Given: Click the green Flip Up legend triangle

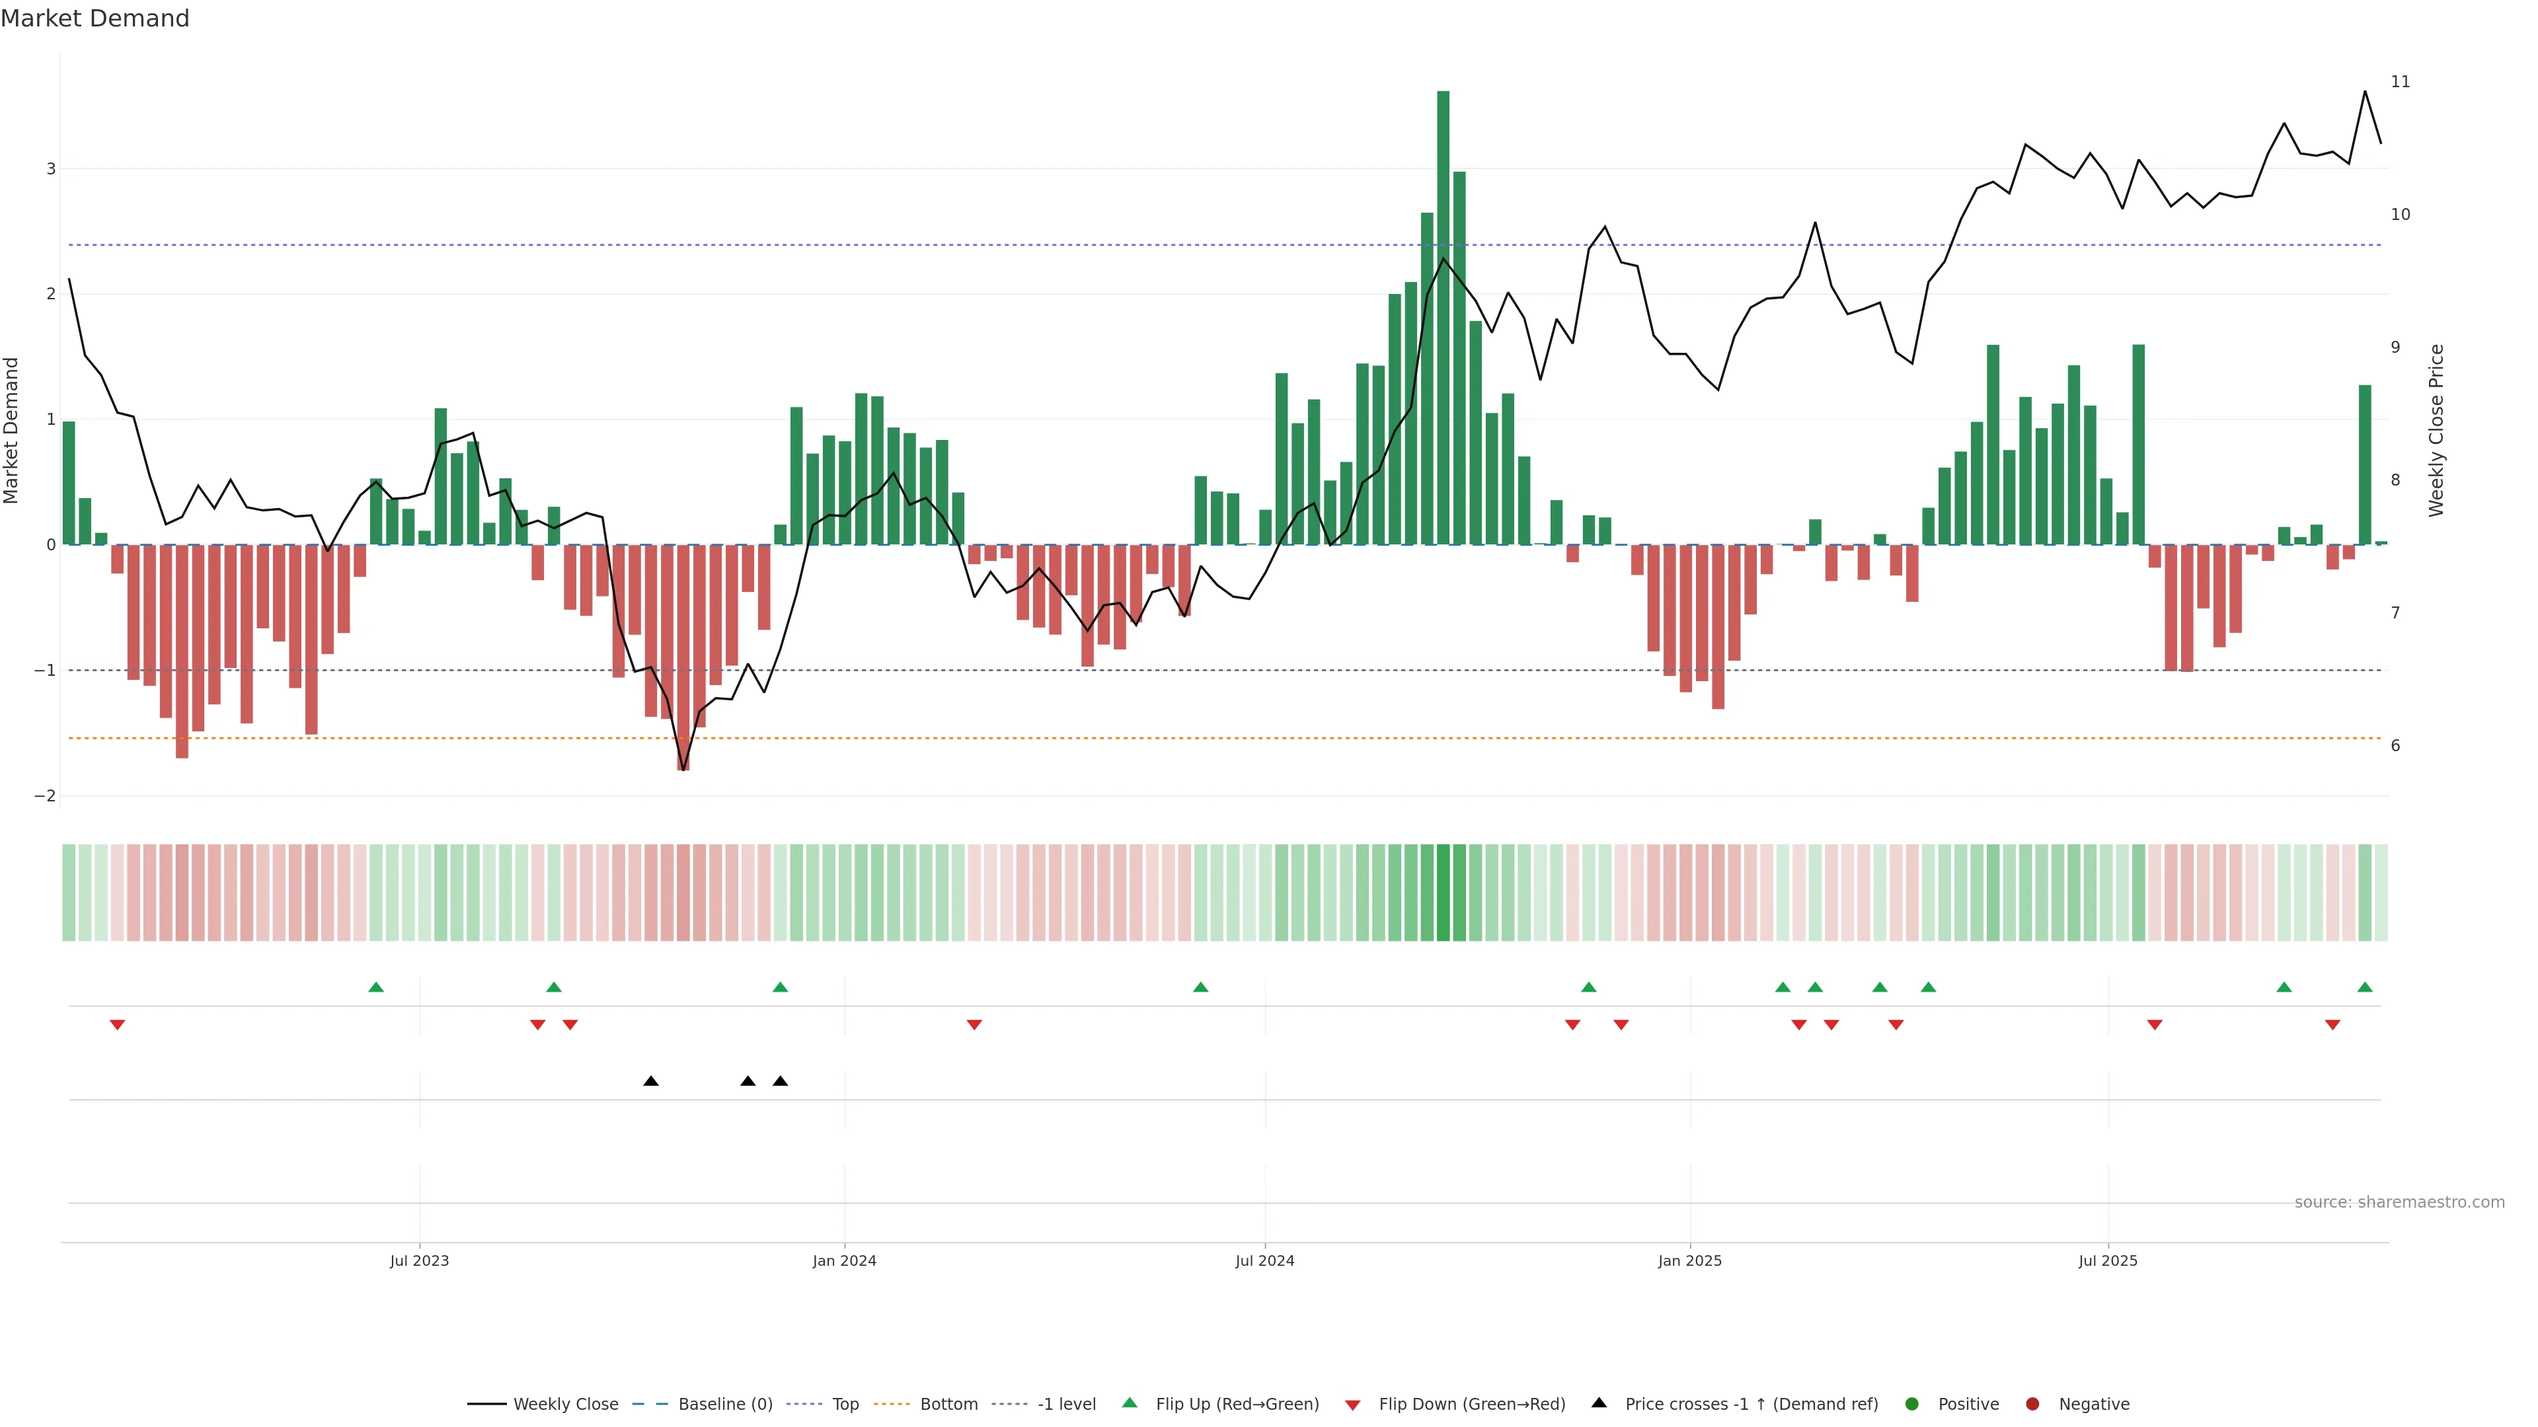Looking at the screenshot, I should coord(1130,1403).
